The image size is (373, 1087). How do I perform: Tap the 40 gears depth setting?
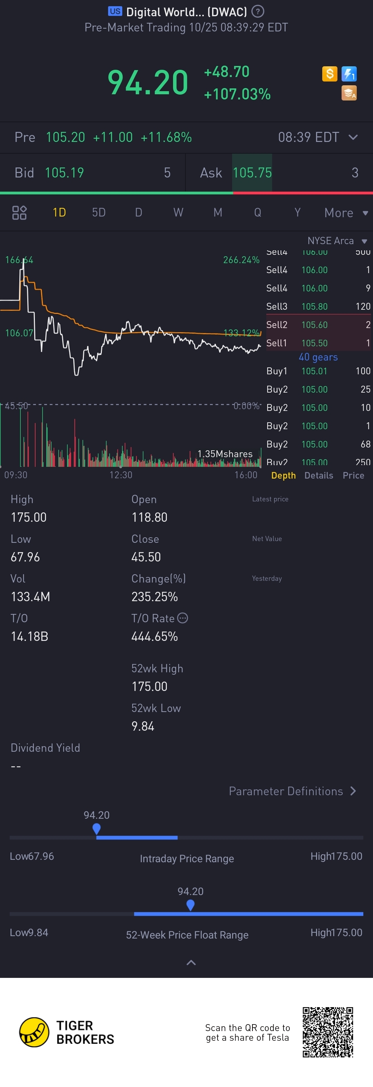318,357
